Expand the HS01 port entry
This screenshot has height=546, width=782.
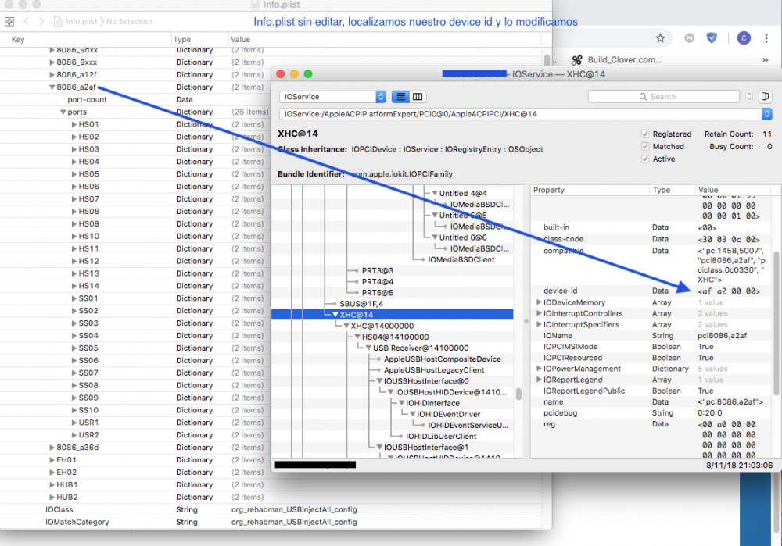pyautogui.click(x=74, y=124)
